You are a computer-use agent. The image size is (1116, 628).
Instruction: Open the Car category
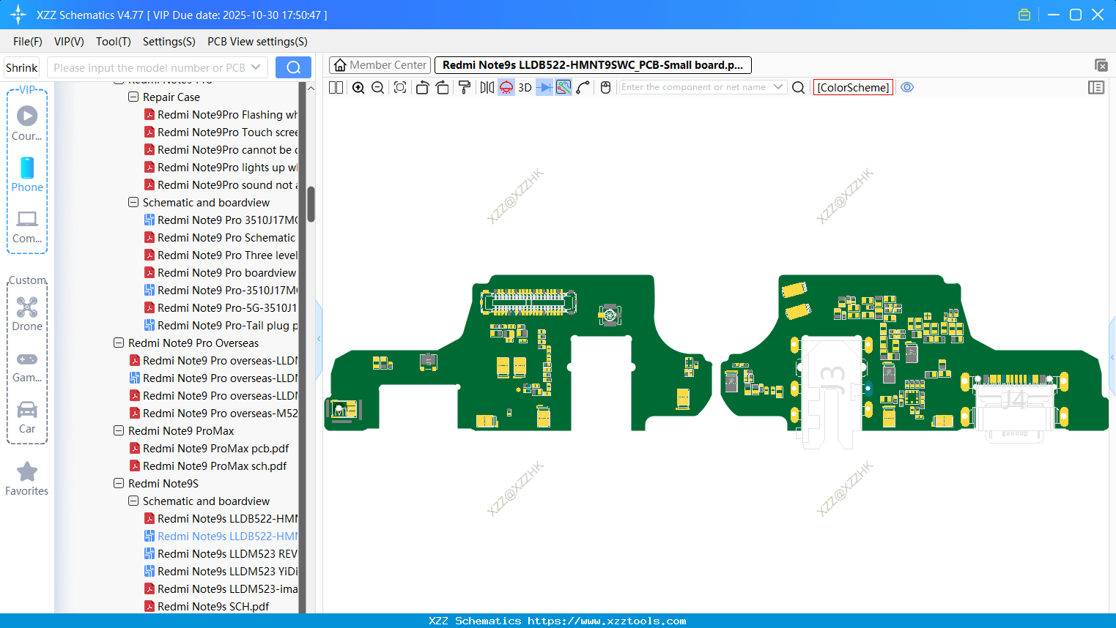(x=27, y=417)
